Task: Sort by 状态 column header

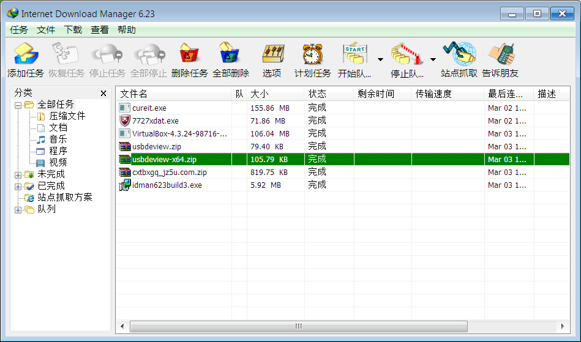Action: pos(329,94)
